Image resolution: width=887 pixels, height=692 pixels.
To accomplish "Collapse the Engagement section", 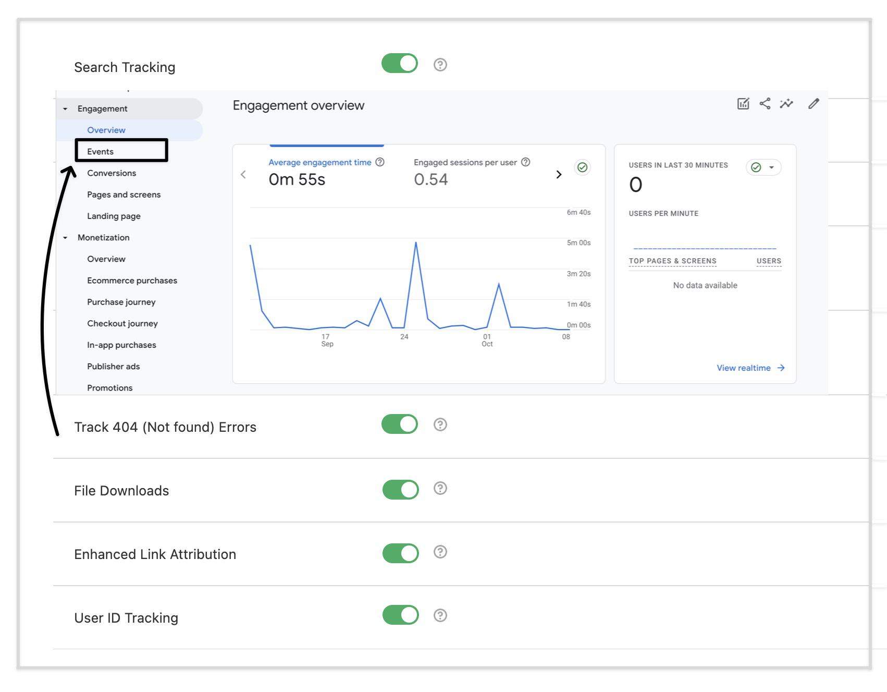I will tap(65, 109).
